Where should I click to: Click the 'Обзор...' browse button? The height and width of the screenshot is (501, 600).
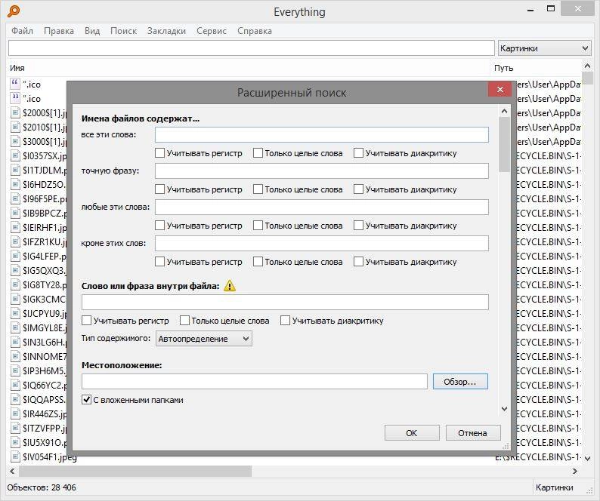[460, 381]
